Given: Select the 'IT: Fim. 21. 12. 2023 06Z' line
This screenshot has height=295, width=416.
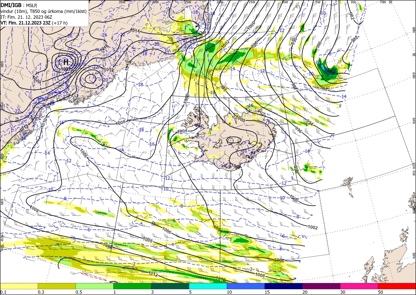Looking at the screenshot, I should tap(26, 17).
